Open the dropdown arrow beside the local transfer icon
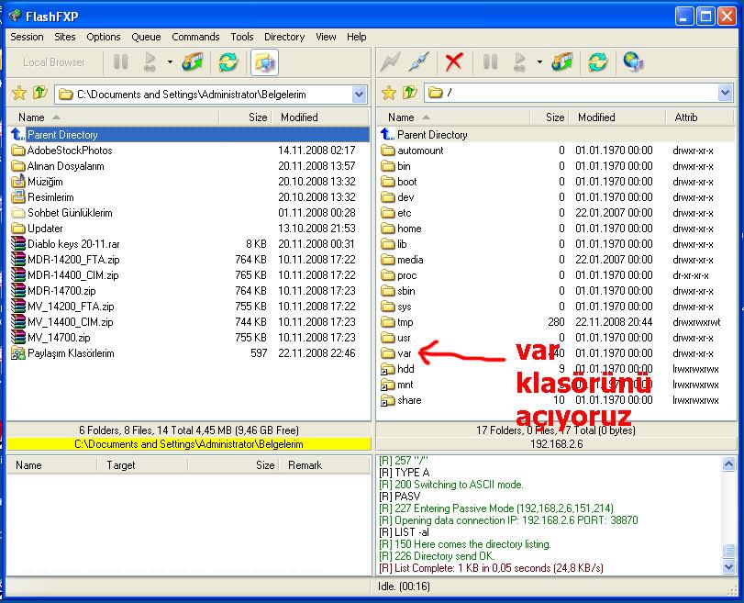Screen dimensions: 744x603 point(170,62)
